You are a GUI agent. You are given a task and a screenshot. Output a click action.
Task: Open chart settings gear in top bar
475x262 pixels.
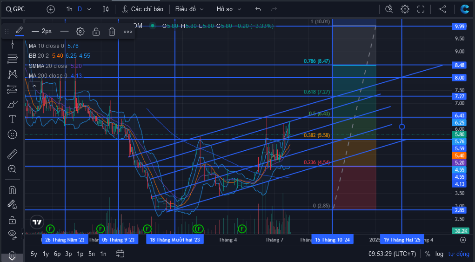pos(405,9)
